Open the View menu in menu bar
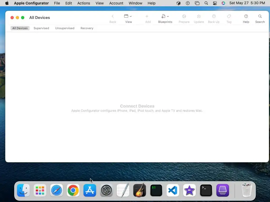The image size is (270, 202). coord(99,3)
